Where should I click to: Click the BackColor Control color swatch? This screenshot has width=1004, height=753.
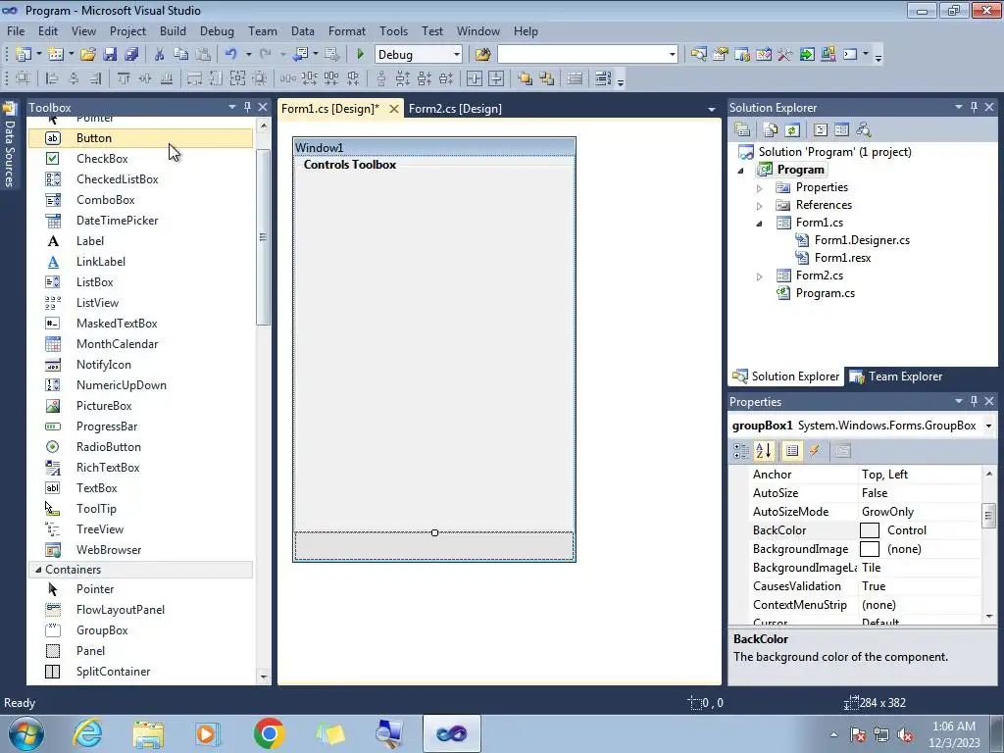pos(869,530)
